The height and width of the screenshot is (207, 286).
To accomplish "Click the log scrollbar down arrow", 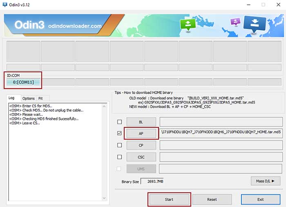I will [104, 198].
